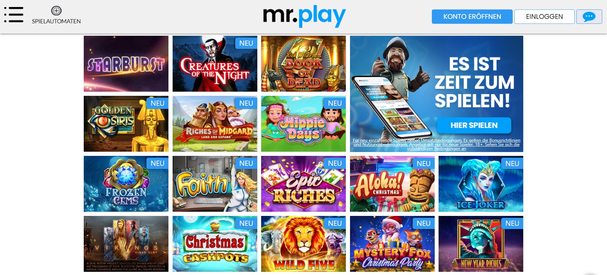Click Konto Eröffnen button

coord(472,17)
